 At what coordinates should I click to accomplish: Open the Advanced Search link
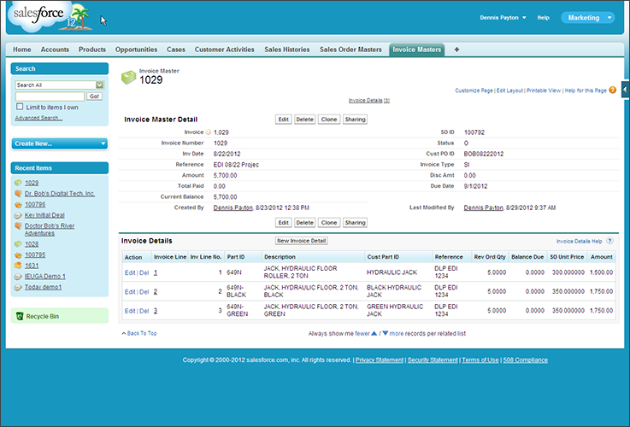[x=38, y=118]
